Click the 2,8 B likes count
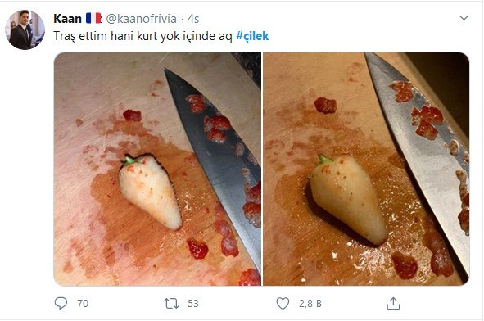This screenshot has height=321, width=484. point(310,304)
